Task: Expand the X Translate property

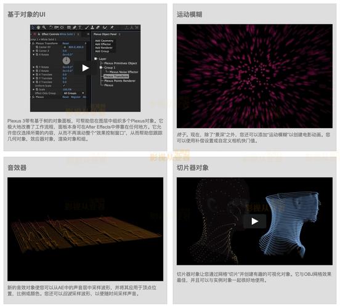Action: 34,75
